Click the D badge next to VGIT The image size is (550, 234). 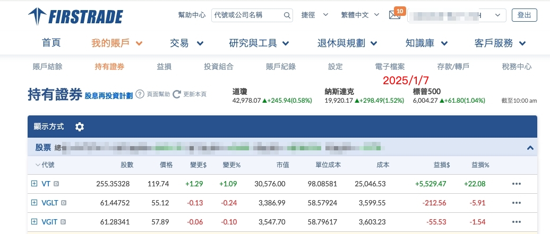tap(63, 222)
